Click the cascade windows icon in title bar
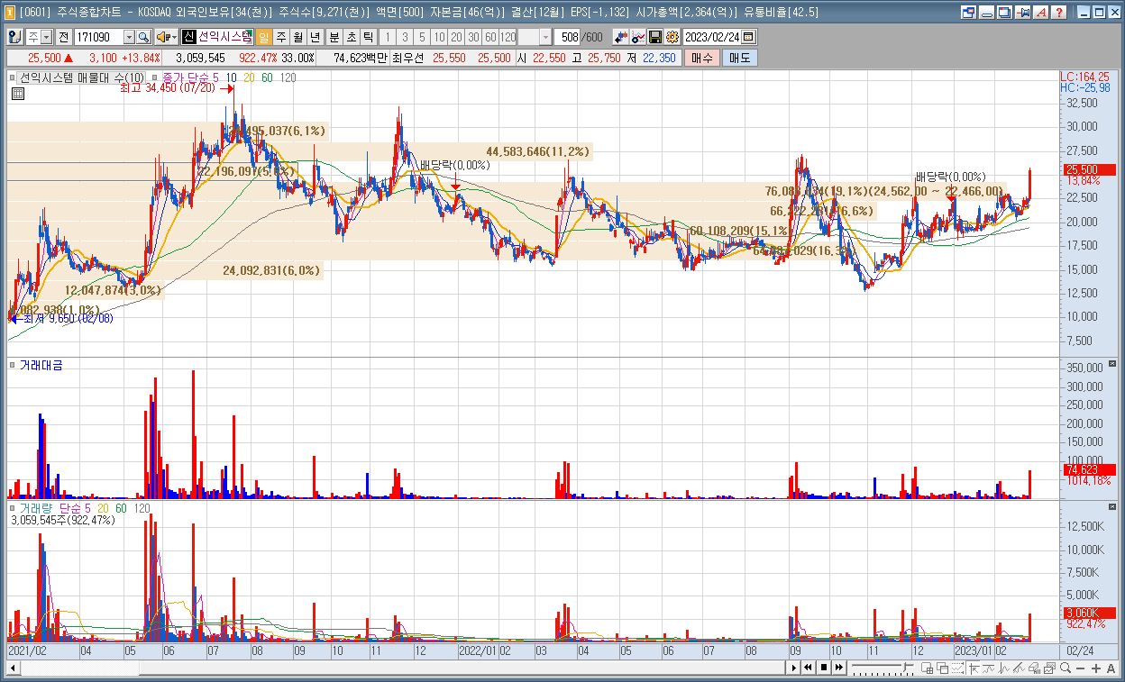Viewport: 1125px width, 682px height. [x=1004, y=13]
